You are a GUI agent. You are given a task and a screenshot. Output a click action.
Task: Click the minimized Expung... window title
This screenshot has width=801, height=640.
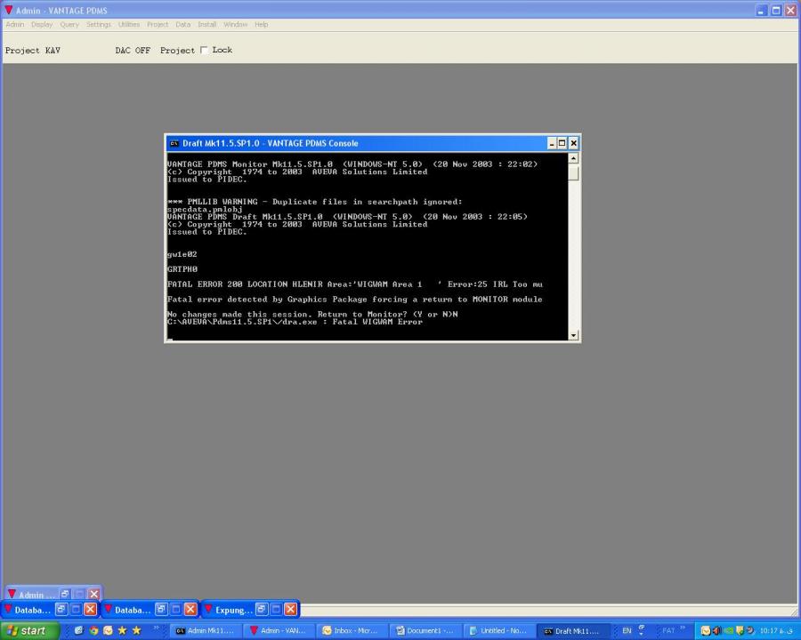(234, 610)
